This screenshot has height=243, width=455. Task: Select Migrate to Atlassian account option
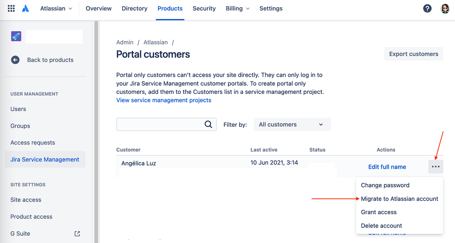[399, 199]
